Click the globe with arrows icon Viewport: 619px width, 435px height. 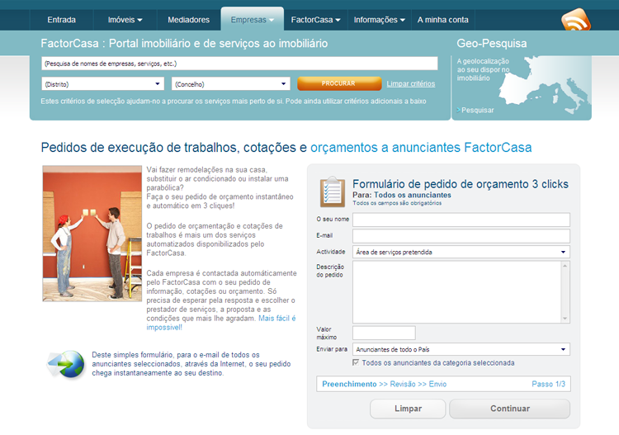[x=66, y=363]
